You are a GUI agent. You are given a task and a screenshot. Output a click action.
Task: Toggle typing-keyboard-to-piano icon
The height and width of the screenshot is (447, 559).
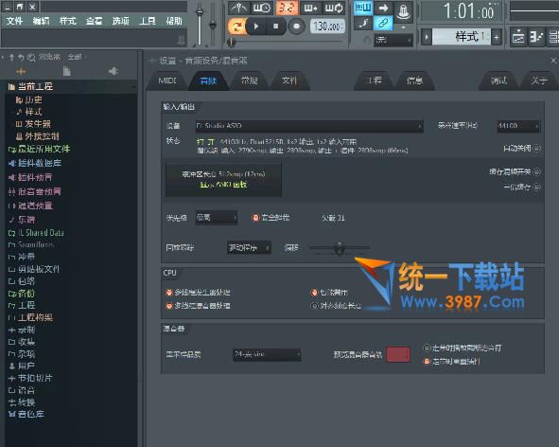coord(363,8)
